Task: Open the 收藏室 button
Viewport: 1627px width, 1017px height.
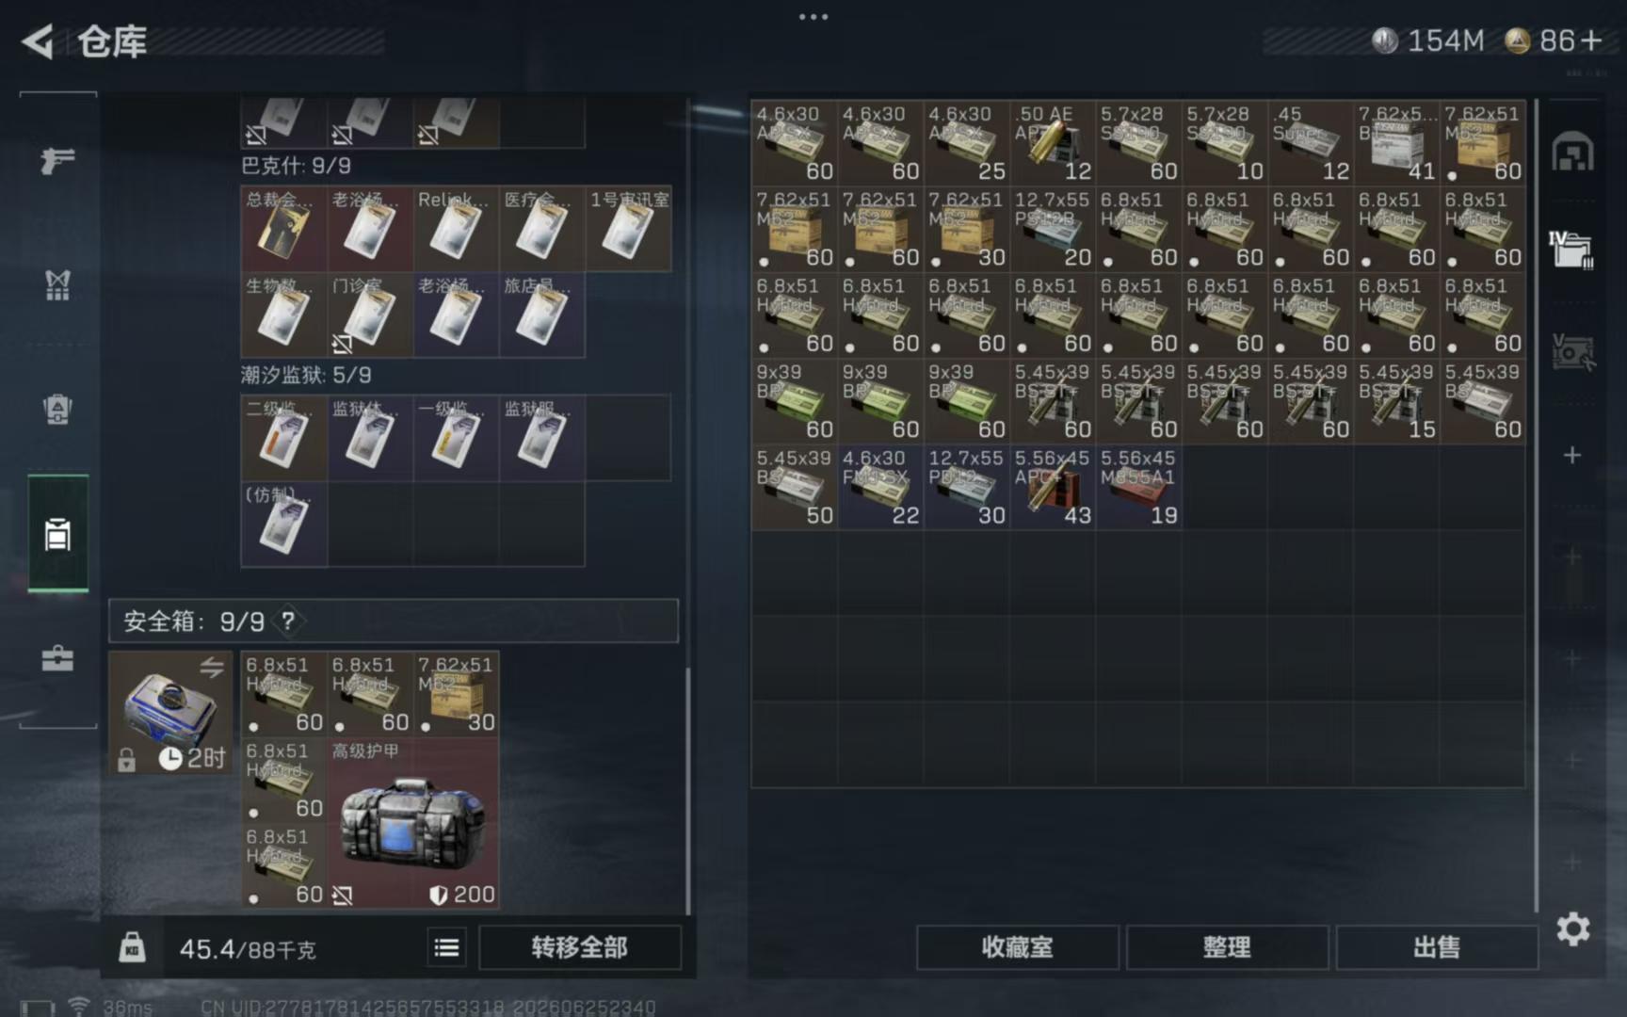Action: 1018,947
